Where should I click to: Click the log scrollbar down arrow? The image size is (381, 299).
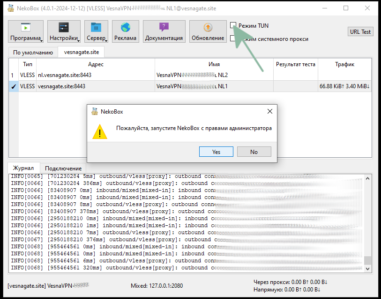click(x=368, y=269)
